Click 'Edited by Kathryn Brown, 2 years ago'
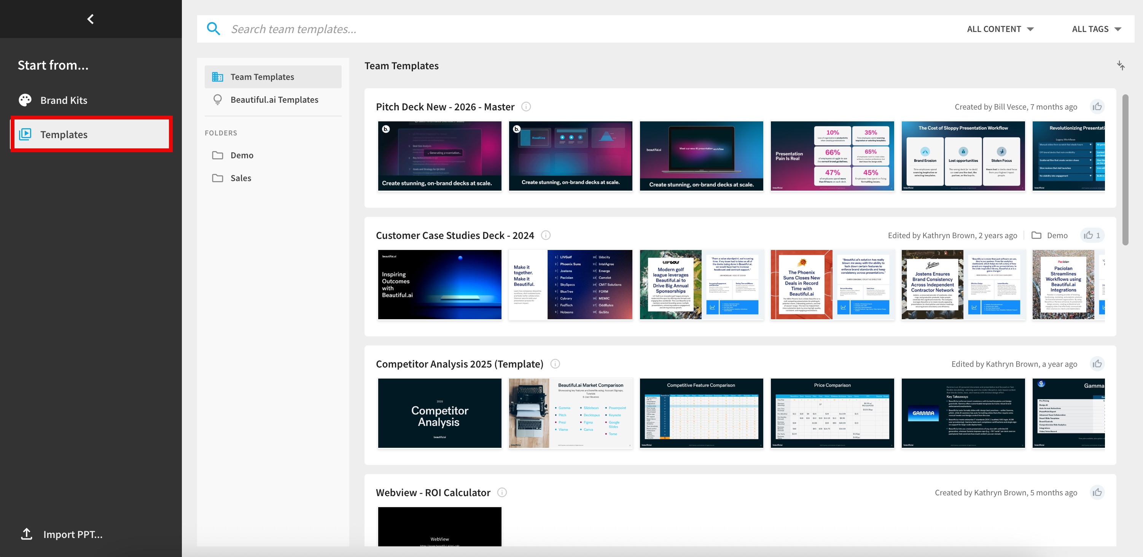Screen dimensions: 1143x557 pyautogui.click(x=952, y=235)
